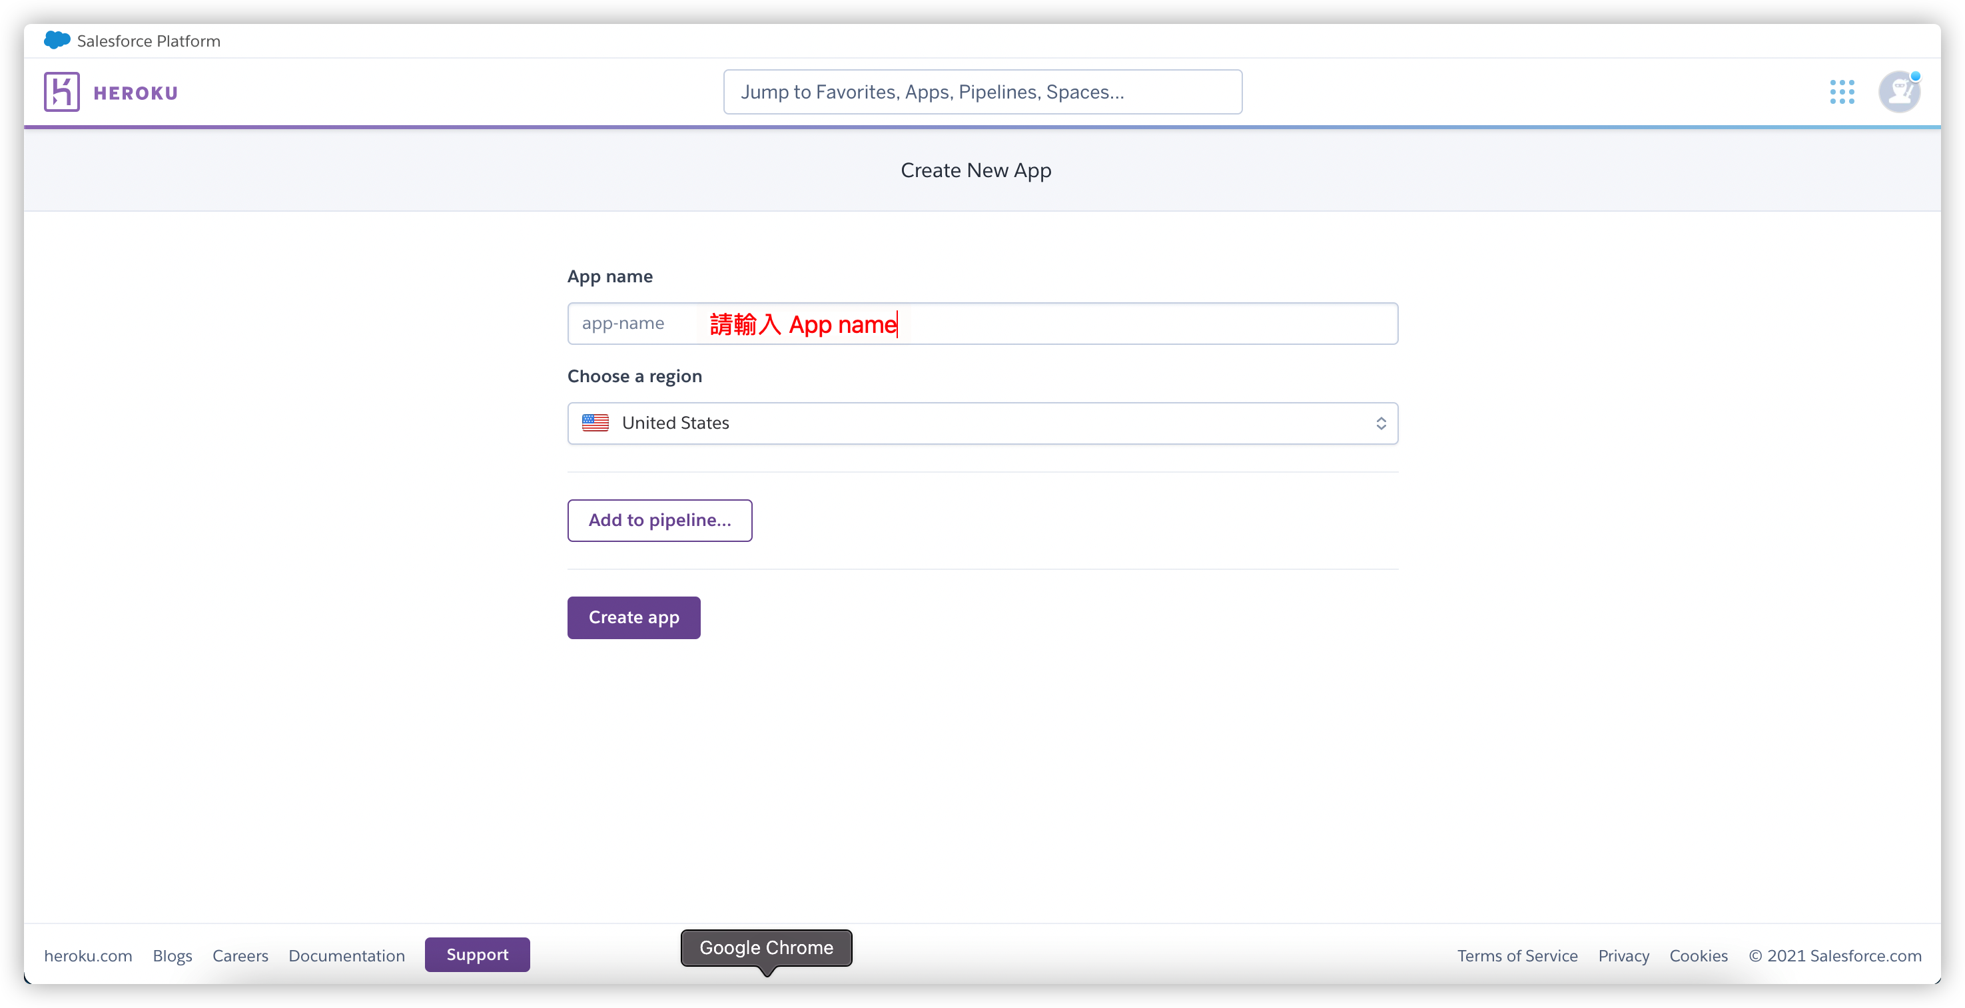
Task: Open the Support button in footer
Action: [477, 955]
